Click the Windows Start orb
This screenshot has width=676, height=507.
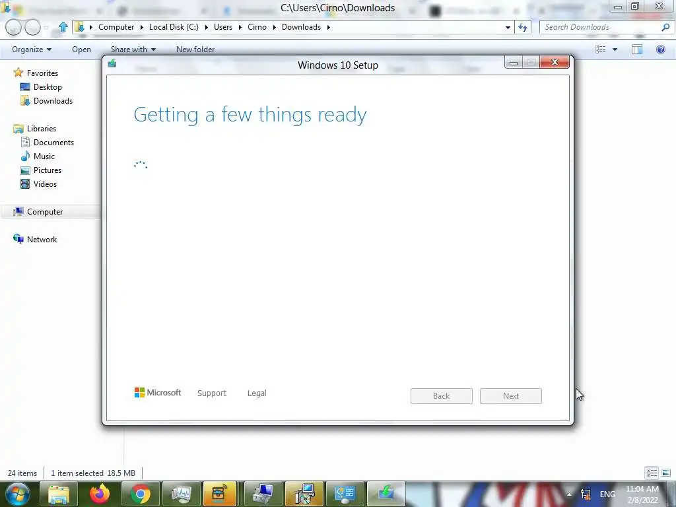pos(18,494)
